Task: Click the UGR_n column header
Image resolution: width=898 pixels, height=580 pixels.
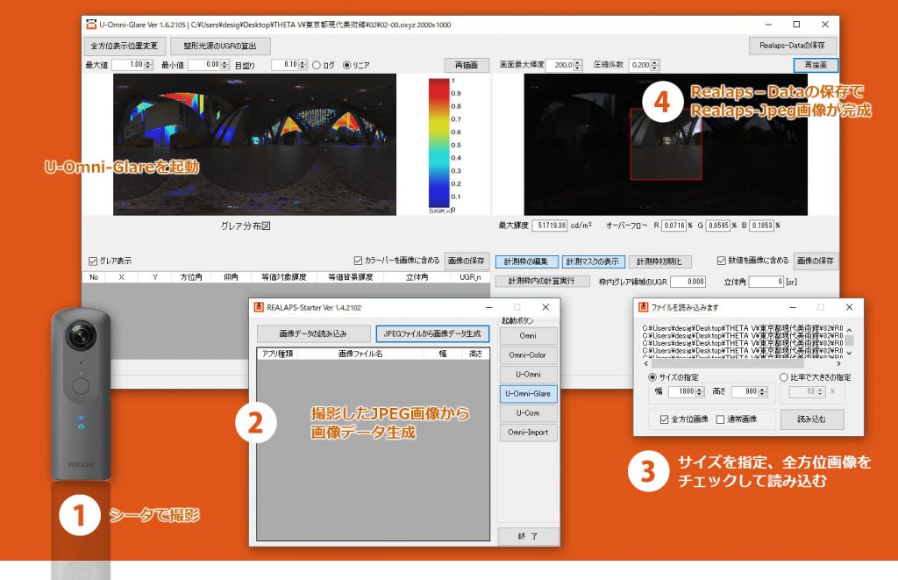Action: [471, 277]
